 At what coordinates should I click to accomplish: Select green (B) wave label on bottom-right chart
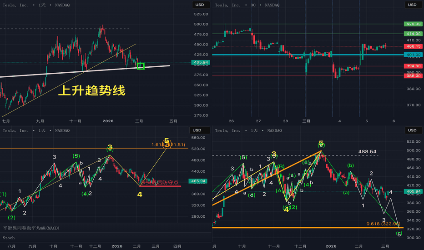pos(280,166)
